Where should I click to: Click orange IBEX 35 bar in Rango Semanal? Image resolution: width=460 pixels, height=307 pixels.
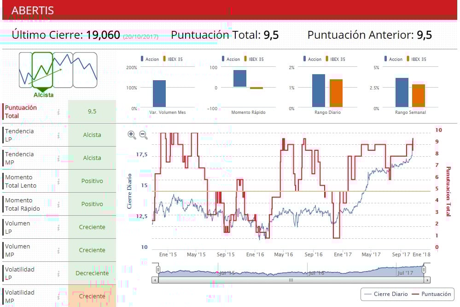coord(419,96)
